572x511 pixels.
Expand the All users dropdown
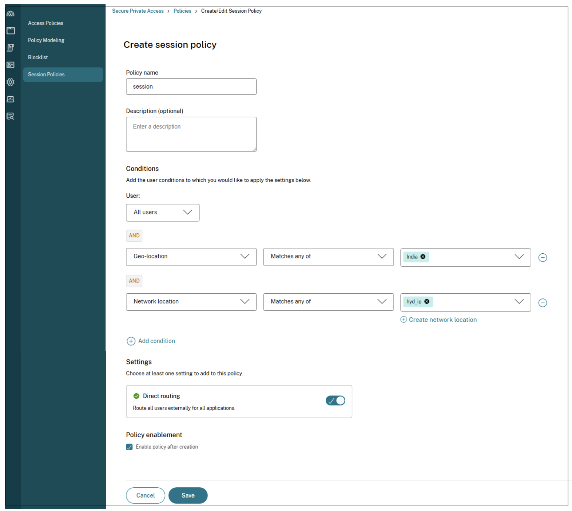[x=162, y=213]
